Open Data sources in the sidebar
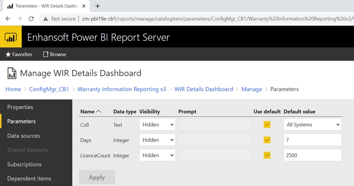Image resolution: width=354 pixels, height=186 pixels. tap(24, 136)
